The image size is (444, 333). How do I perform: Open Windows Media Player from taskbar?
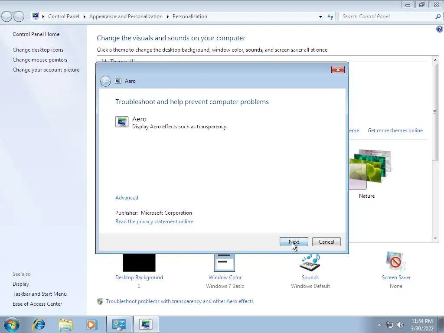[x=91, y=324]
